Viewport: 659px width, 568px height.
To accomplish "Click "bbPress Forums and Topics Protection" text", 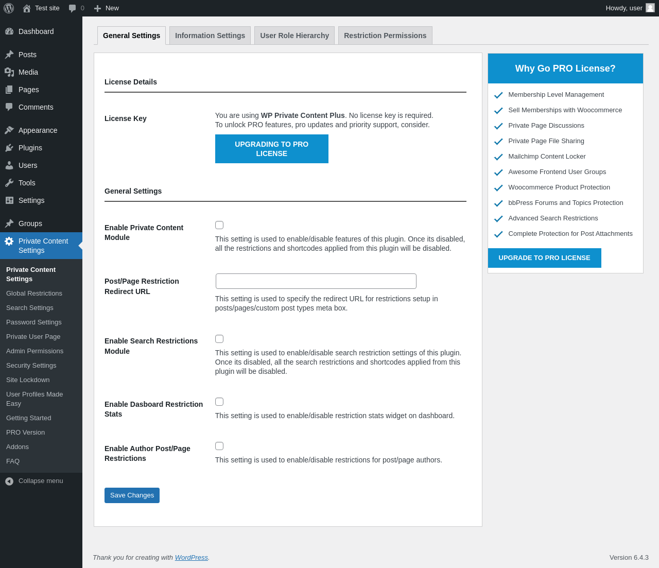I will (566, 203).
